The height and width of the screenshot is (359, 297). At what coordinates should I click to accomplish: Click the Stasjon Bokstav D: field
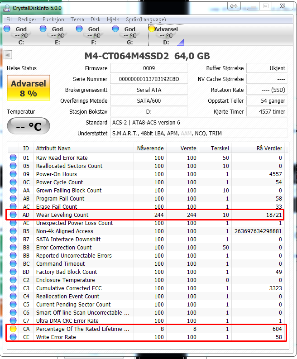point(149,112)
